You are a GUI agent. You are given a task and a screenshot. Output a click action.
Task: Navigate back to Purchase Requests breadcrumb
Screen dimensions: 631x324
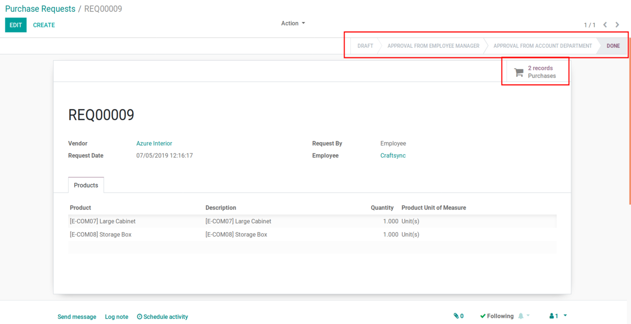(x=40, y=9)
